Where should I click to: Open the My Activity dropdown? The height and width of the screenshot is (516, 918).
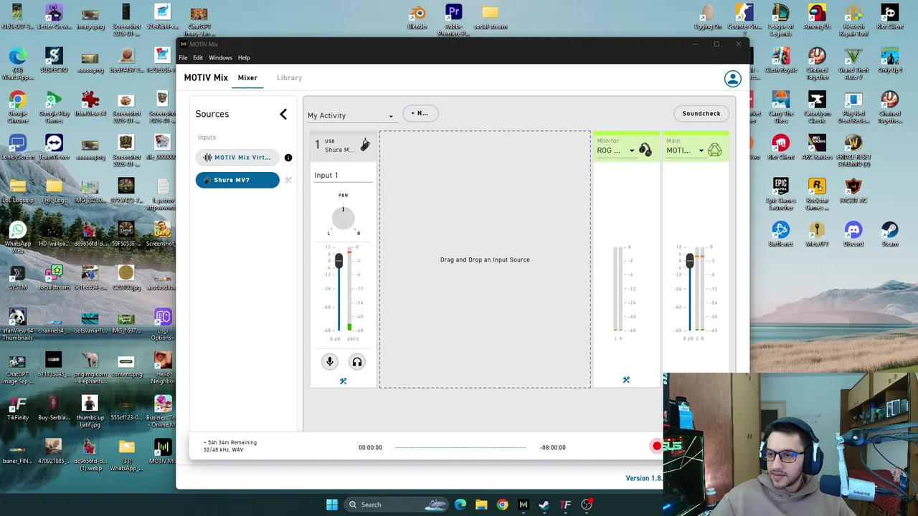pos(351,115)
